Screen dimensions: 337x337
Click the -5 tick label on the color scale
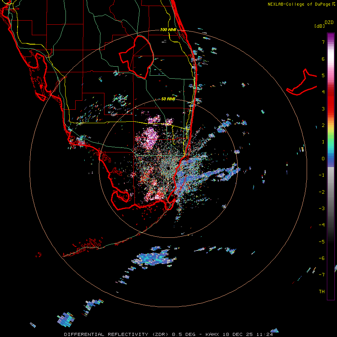(322, 242)
